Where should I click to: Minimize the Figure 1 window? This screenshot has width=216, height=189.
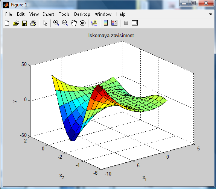(x=184, y=3)
